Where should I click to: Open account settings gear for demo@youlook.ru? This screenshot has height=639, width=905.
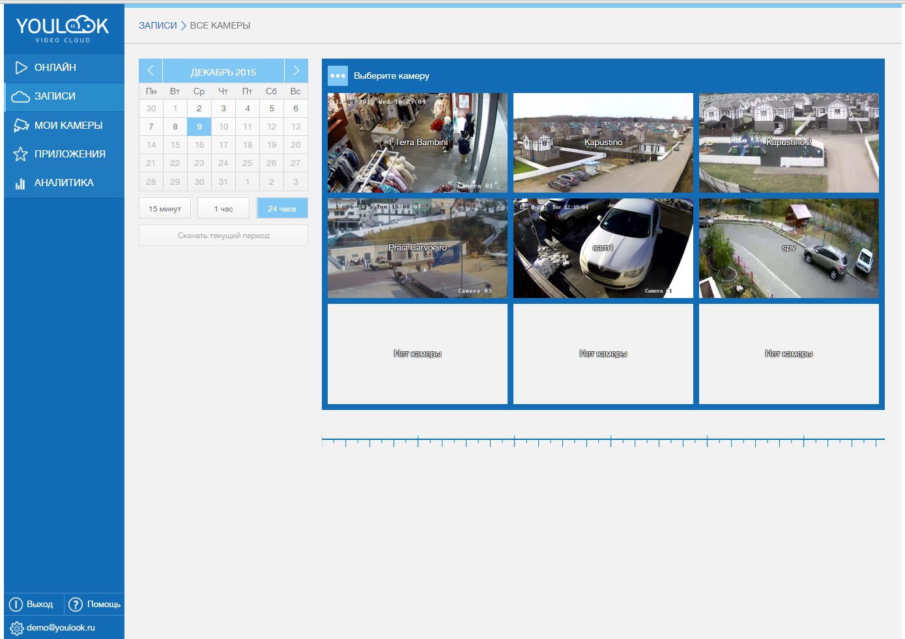[x=16, y=628]
